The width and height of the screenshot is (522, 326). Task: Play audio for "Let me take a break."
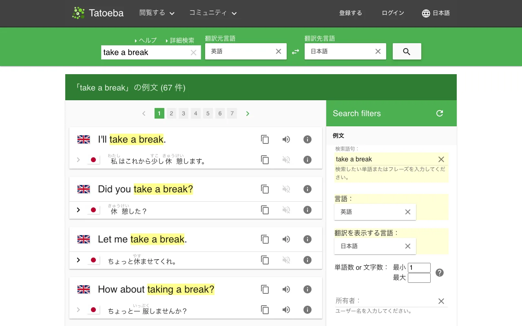pyautogui.click(x=286, y=239)
